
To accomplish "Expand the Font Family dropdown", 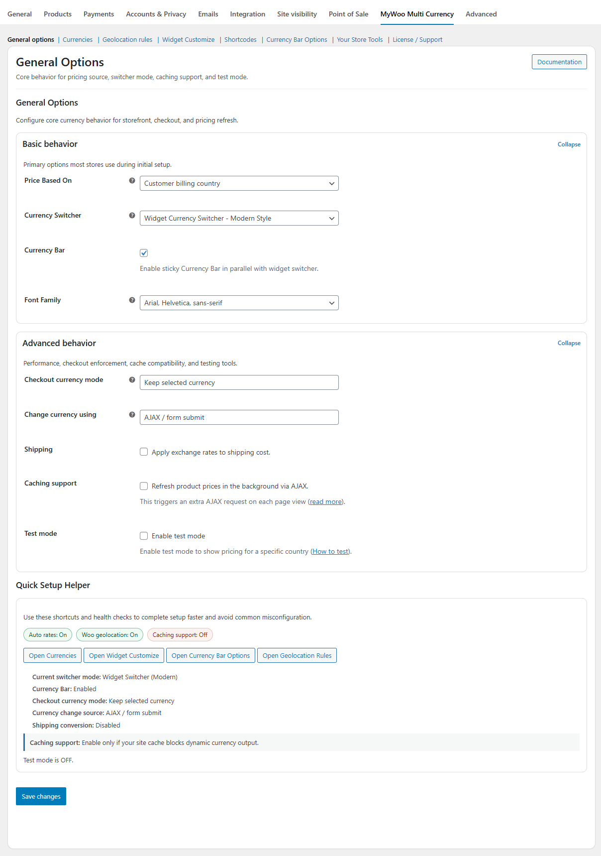I will [239, 303].
